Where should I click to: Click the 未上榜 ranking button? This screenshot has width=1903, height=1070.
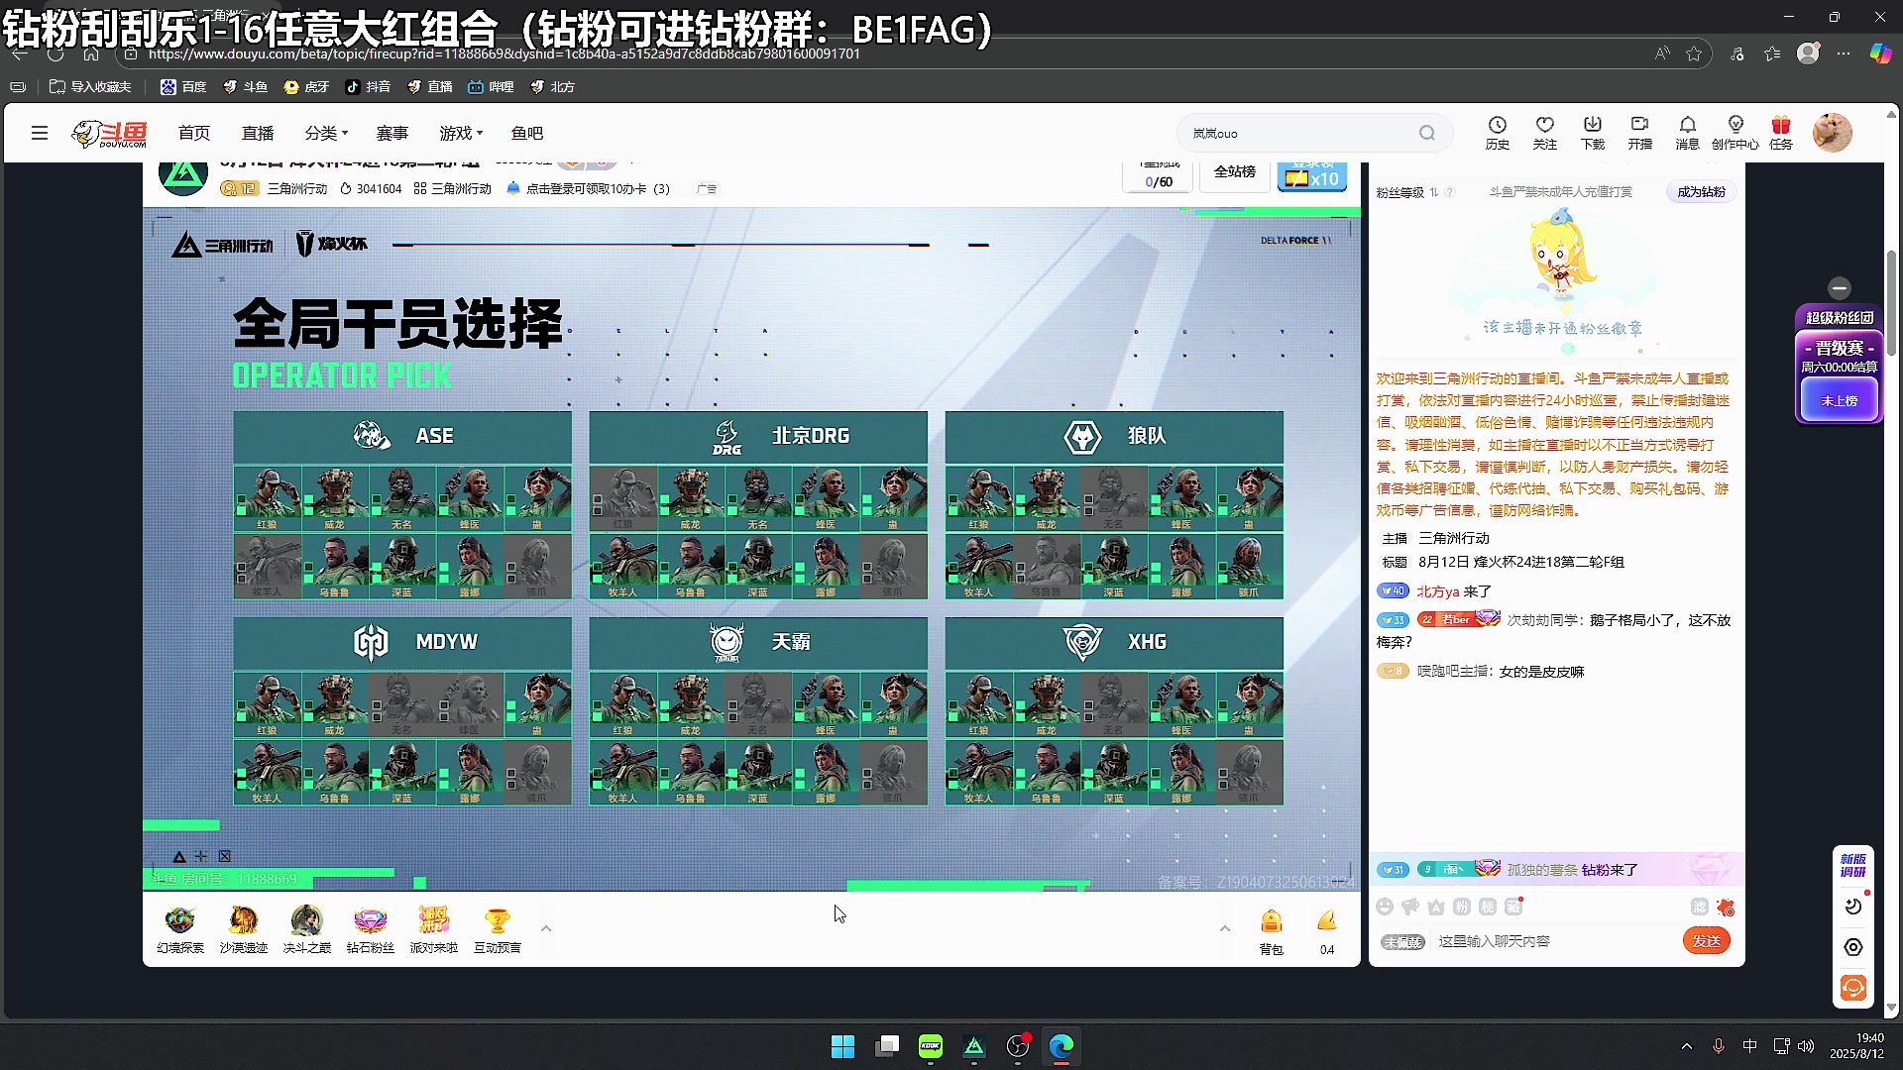click(1840, 400)
